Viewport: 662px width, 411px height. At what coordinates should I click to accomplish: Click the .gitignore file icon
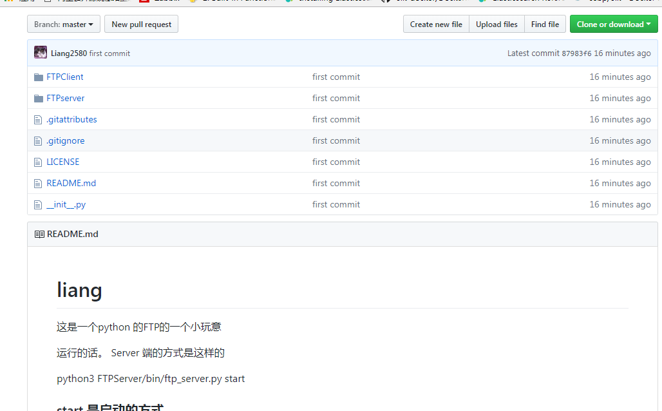(x=38, y=141)
